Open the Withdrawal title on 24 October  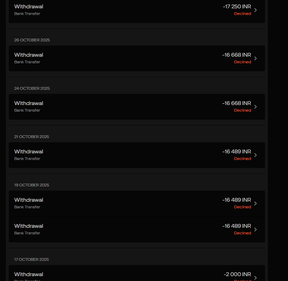pos(29,103)
